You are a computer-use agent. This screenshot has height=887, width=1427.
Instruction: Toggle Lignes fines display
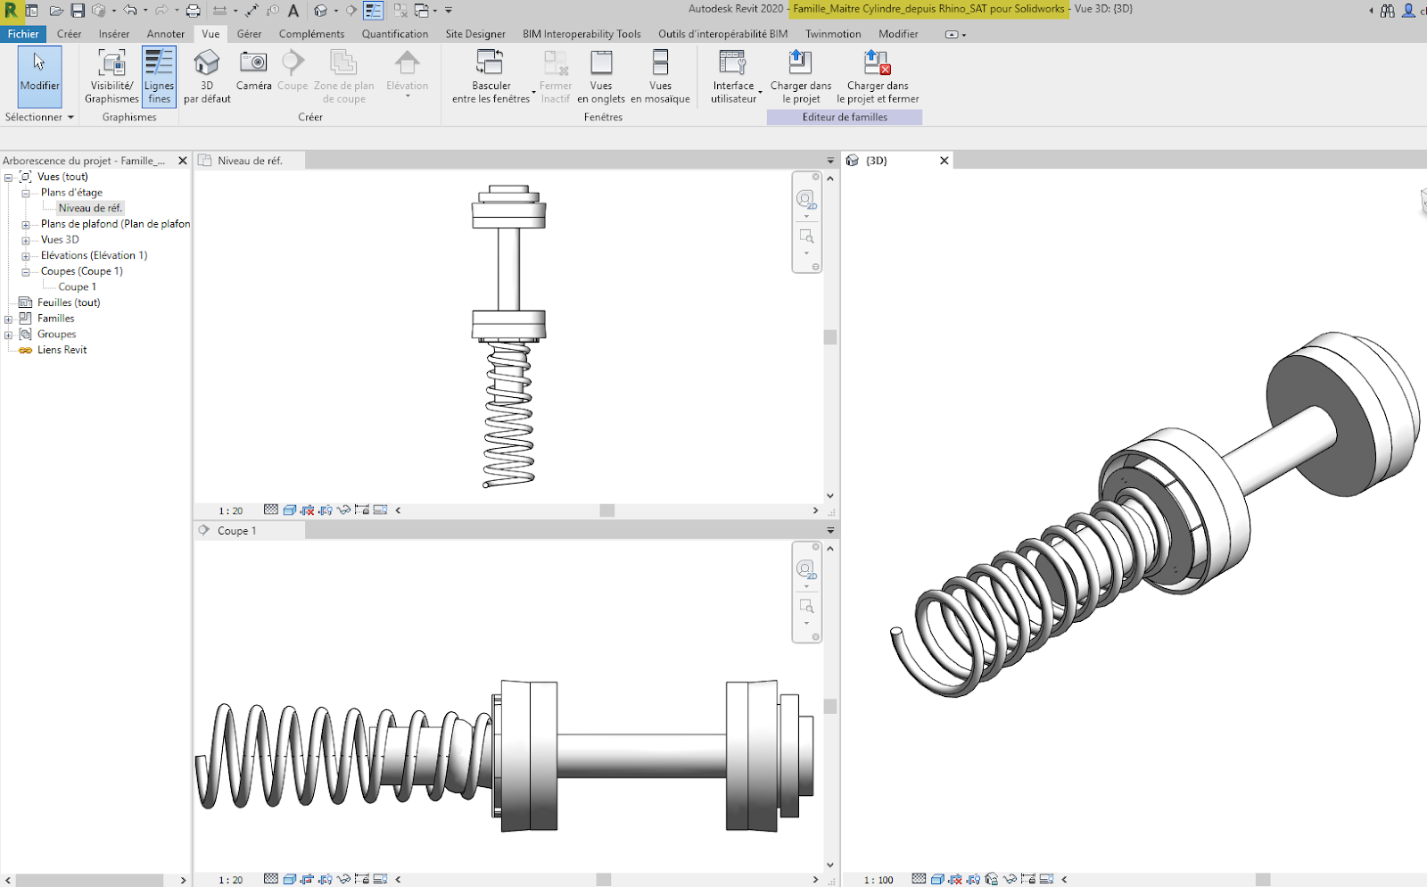(x=159, y=75)
